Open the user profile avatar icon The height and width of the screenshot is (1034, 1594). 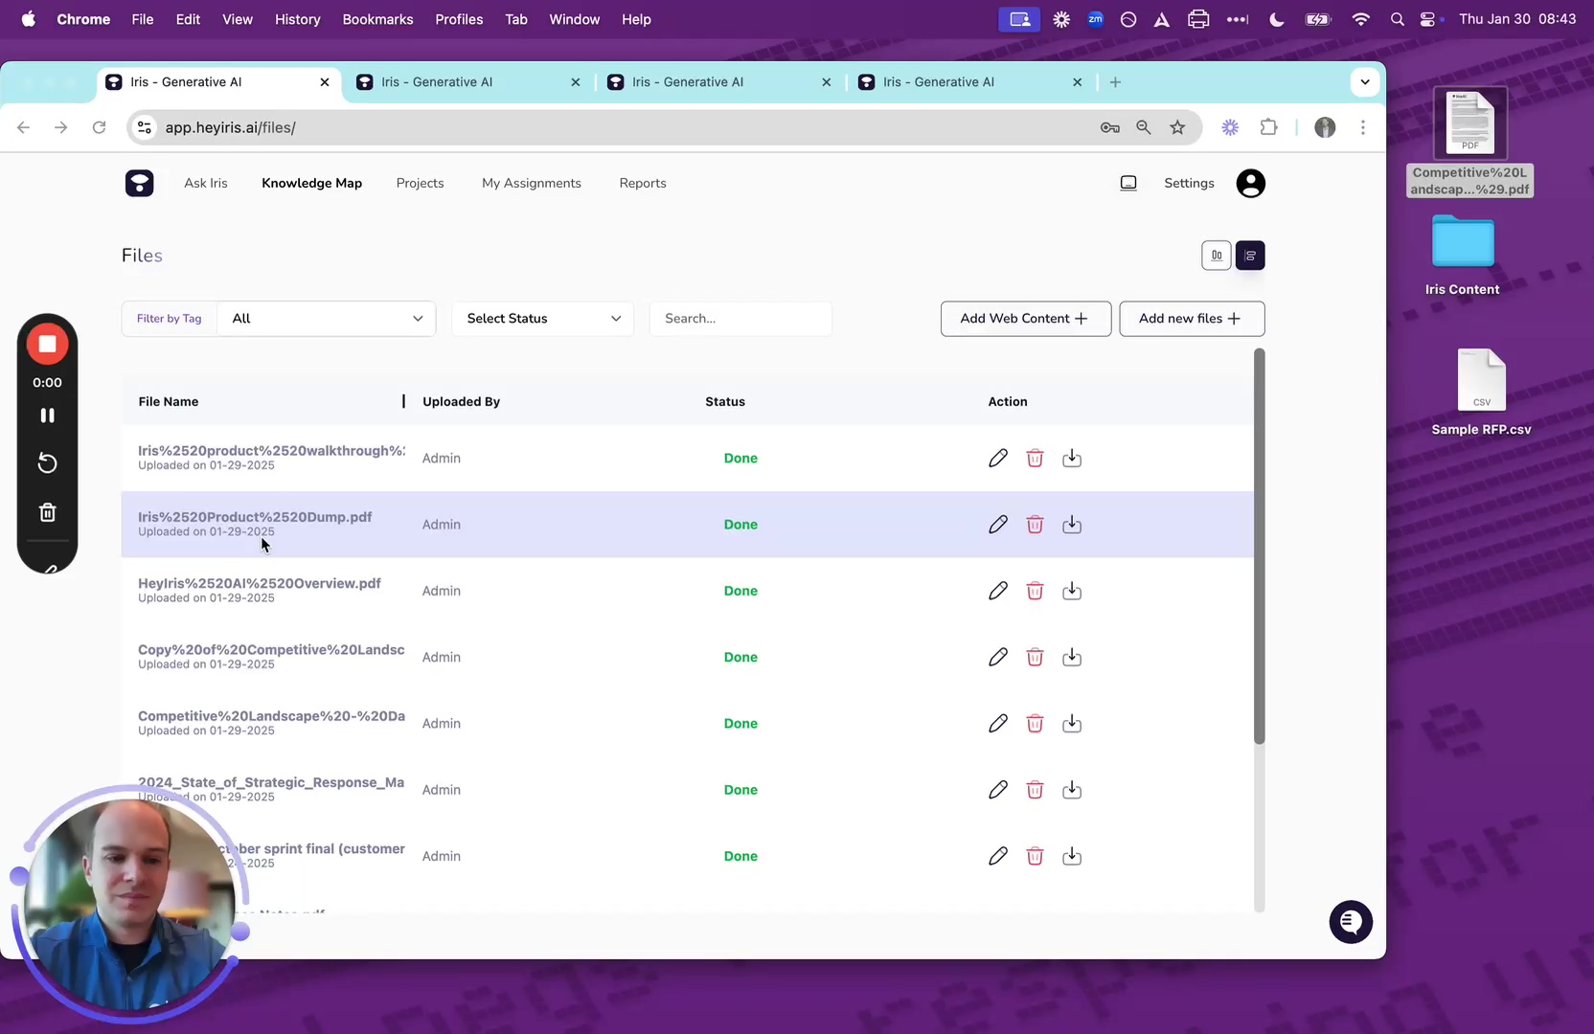click(1250, 183)
